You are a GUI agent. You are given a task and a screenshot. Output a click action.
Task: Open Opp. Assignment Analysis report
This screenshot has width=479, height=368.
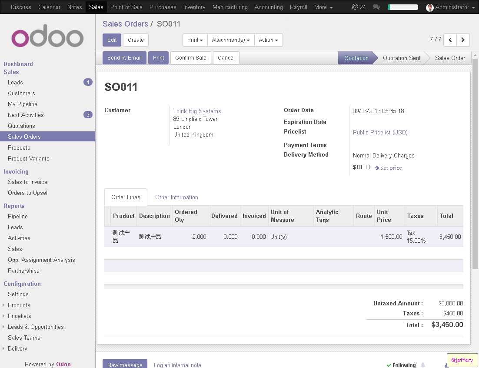[x=41, y=260]
